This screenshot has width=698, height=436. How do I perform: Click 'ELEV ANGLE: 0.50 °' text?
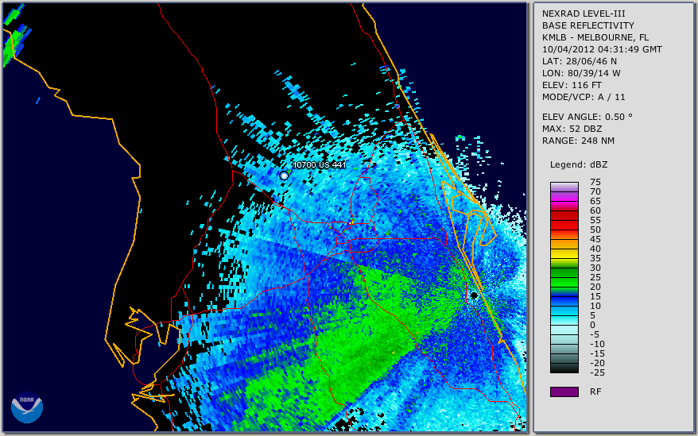click(x=587, y=117)
